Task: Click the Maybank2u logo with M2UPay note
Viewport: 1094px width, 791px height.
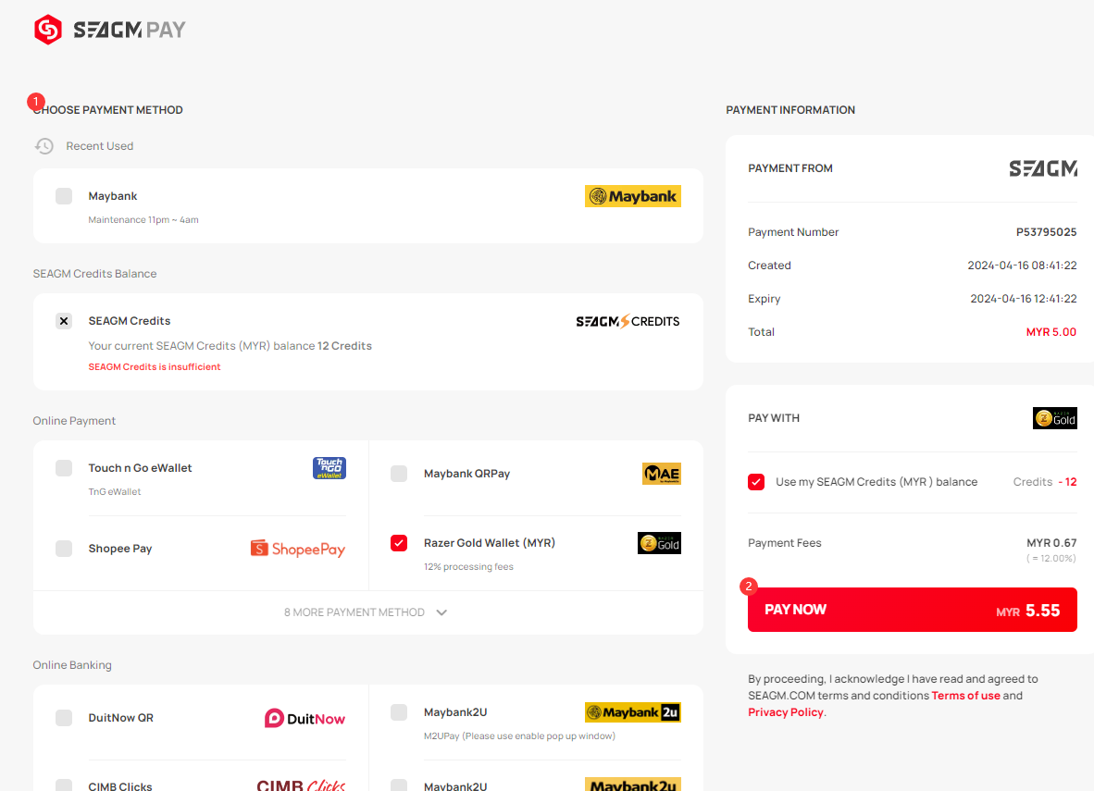Action: [x=632, y=712]
